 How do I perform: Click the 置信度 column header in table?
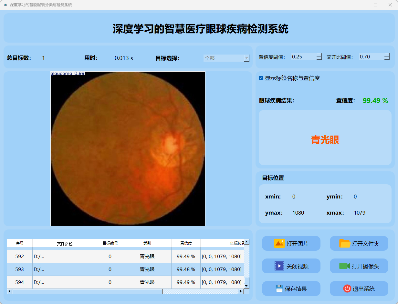186,243
